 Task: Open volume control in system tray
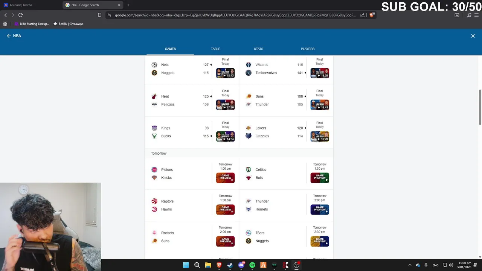click(451, 265)
